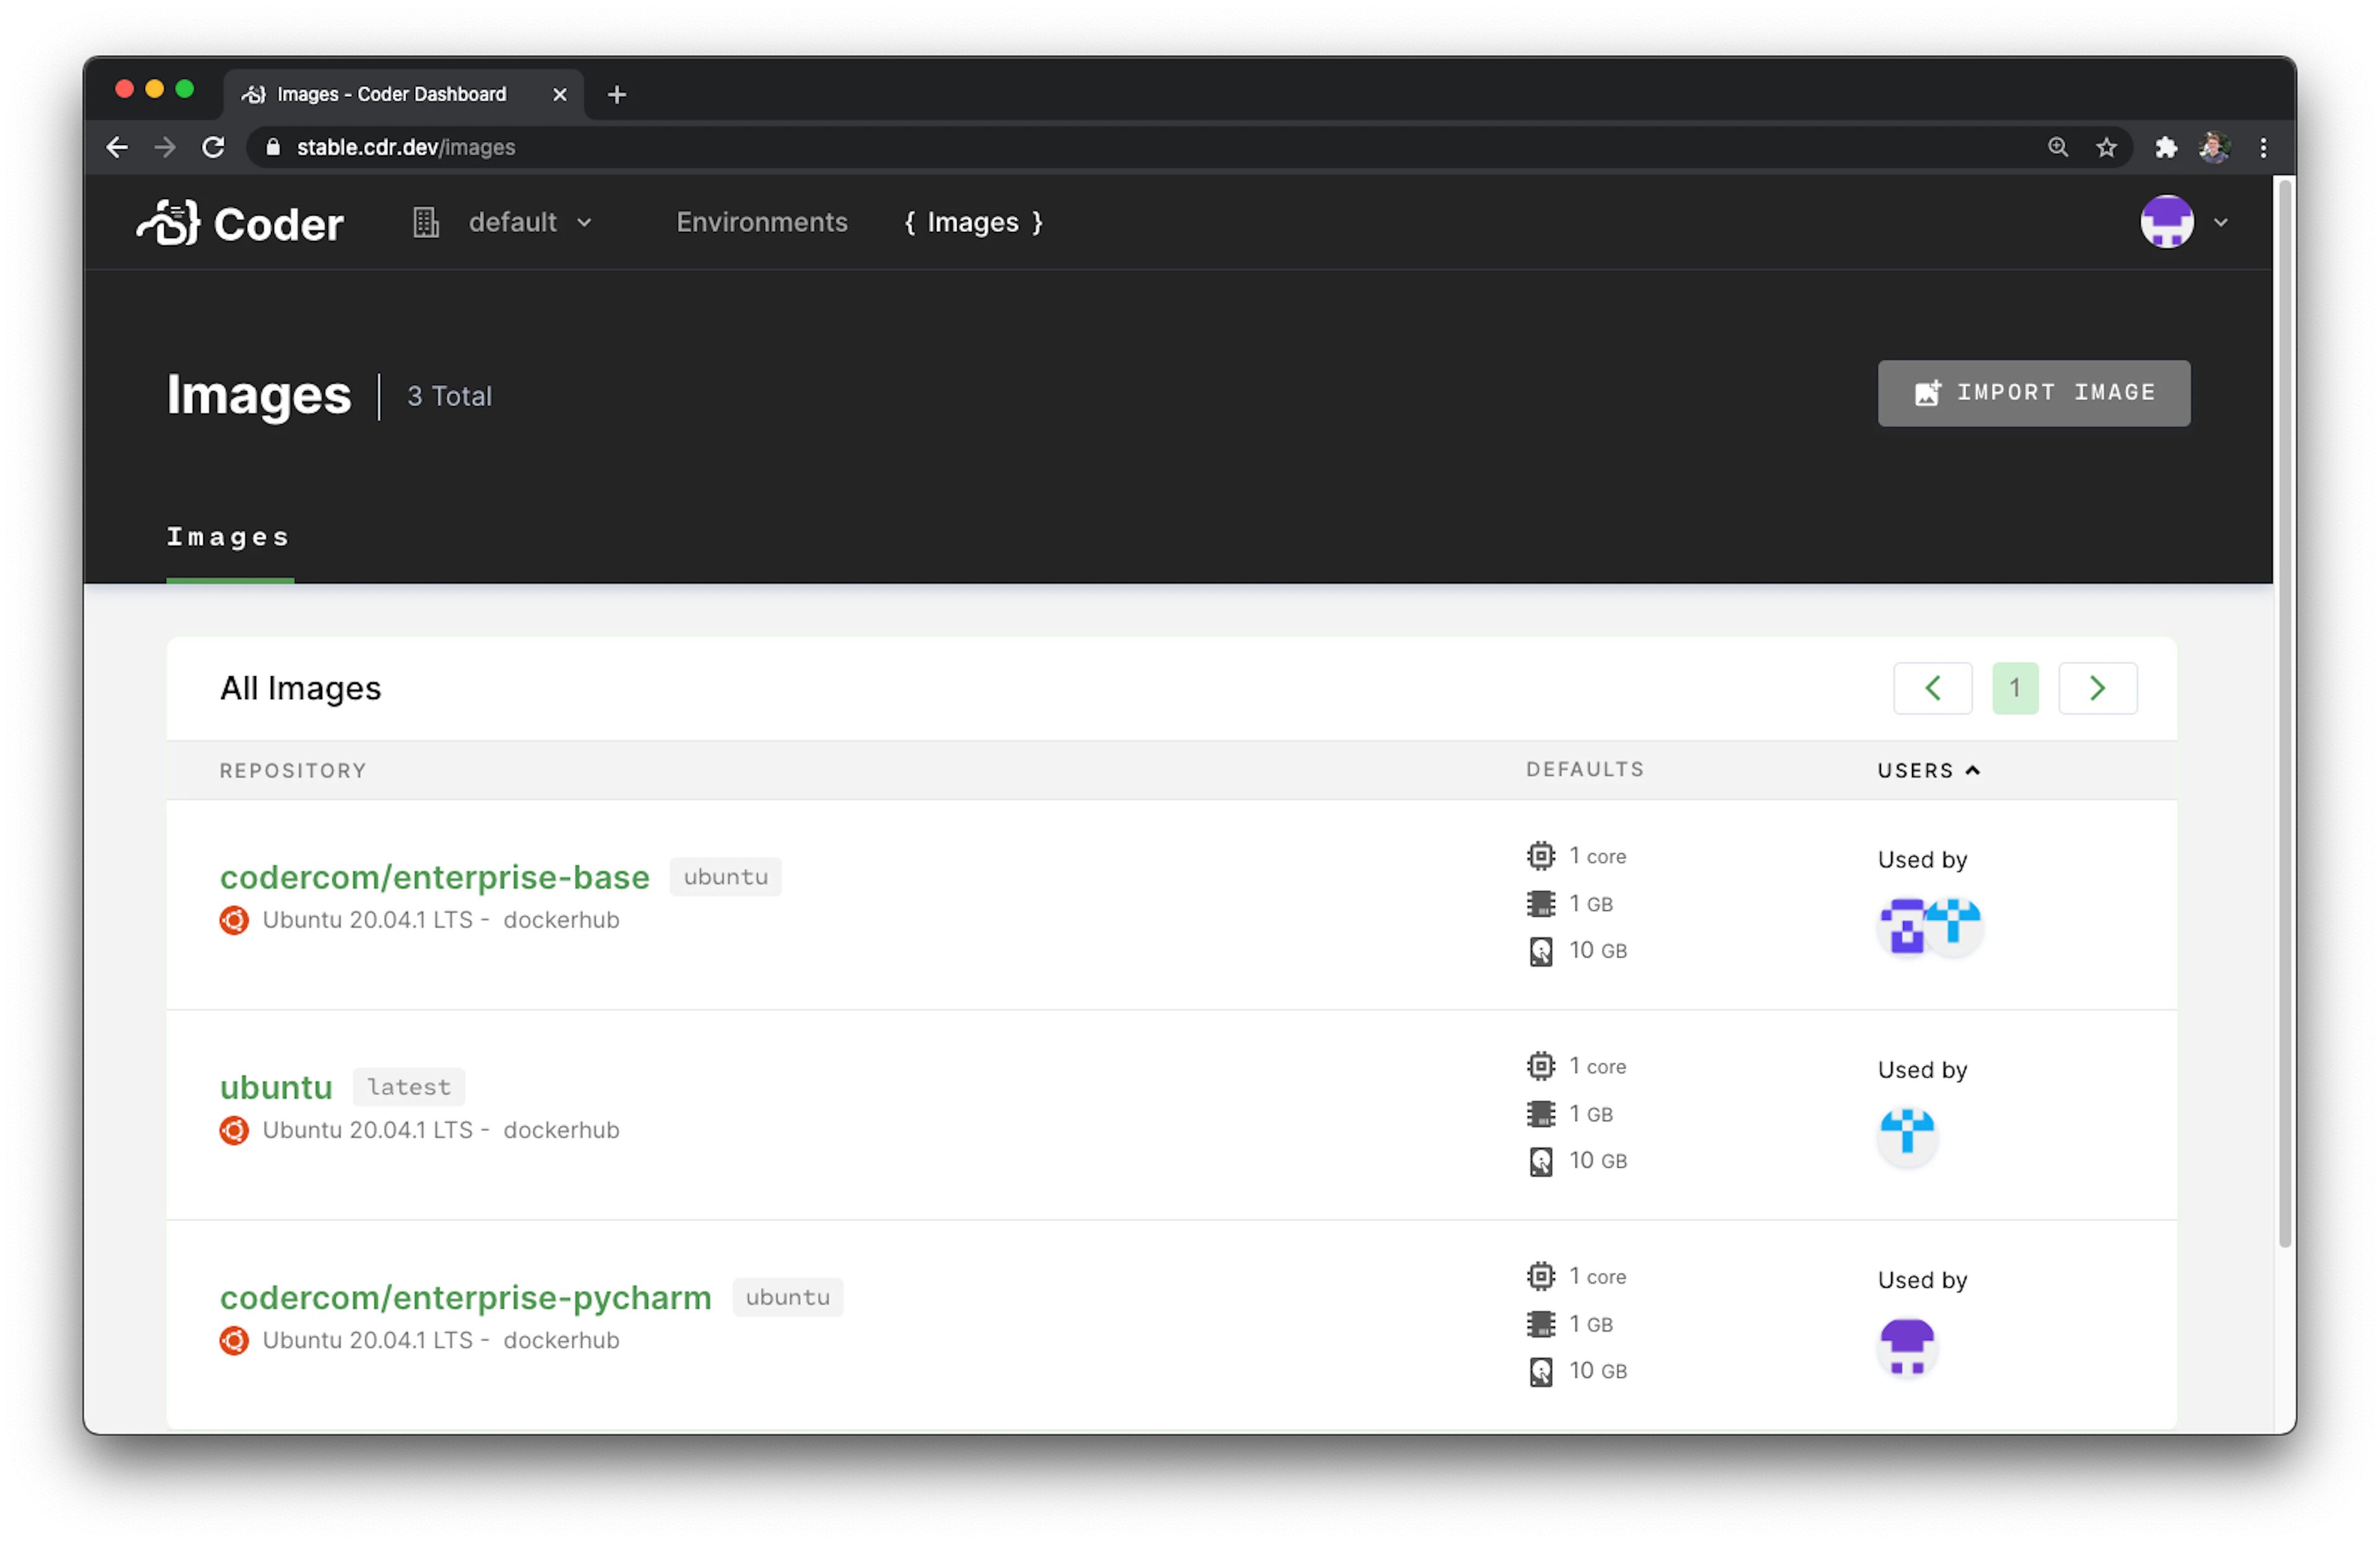Open the purple user avatar in header

2167,222
